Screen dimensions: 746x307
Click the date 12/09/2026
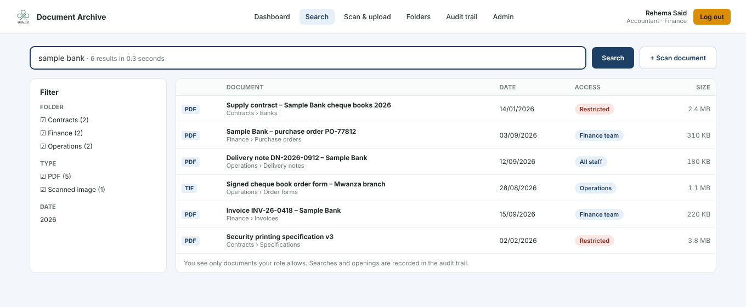point(517,162)
